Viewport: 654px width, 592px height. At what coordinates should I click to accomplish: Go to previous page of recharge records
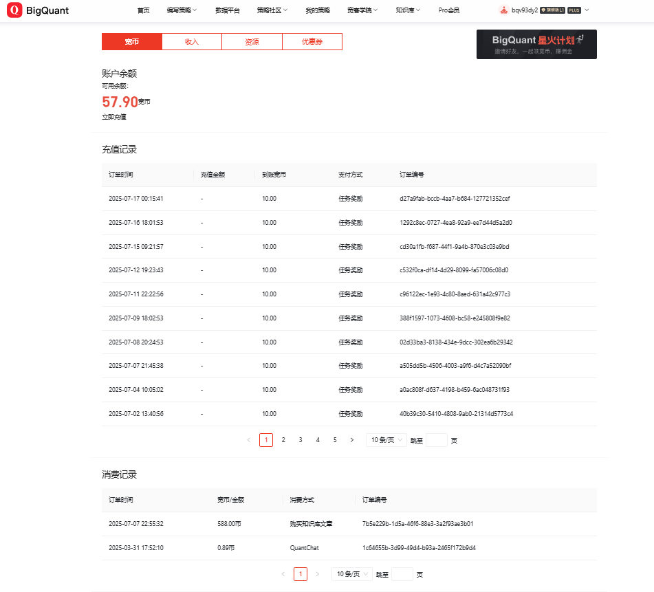pyautogui.click(x=248, y=440)
